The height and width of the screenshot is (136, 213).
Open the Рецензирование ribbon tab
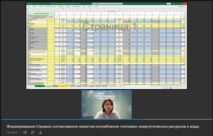click(76, 6)
